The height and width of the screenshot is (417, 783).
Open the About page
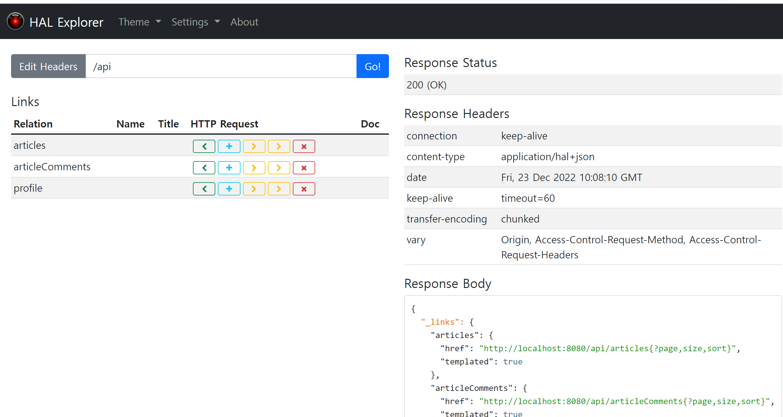244,22
